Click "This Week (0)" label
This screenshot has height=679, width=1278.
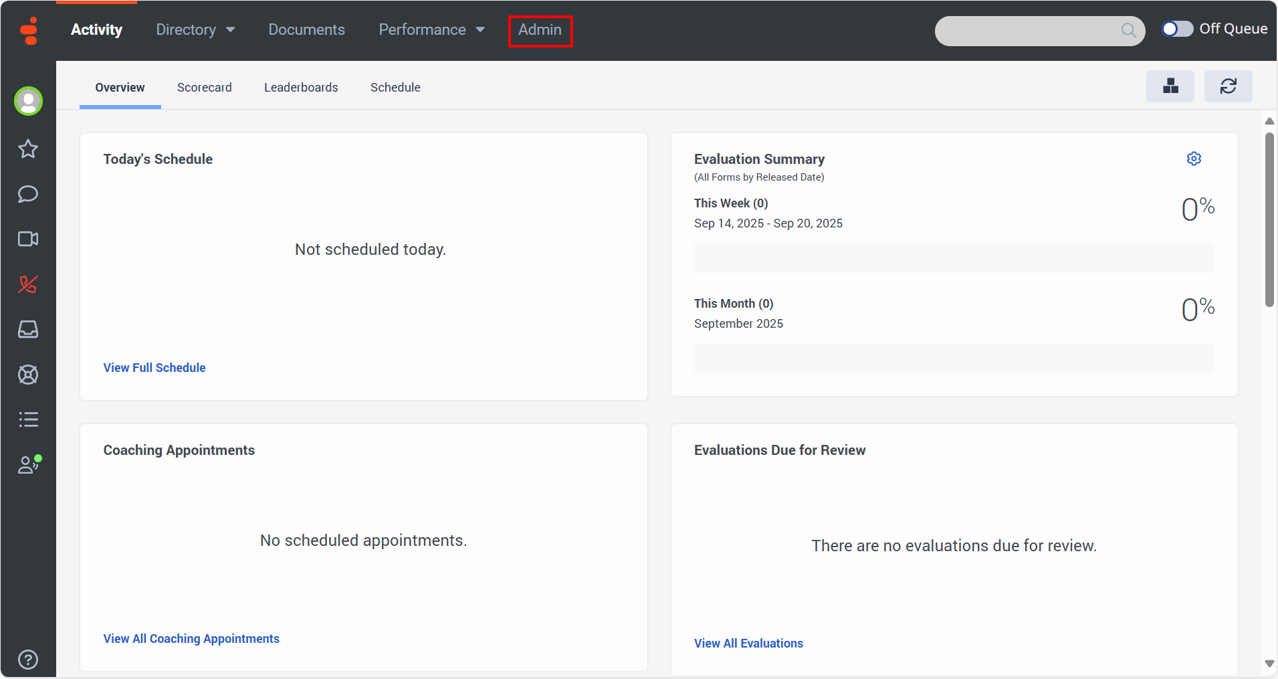(731, 203)
